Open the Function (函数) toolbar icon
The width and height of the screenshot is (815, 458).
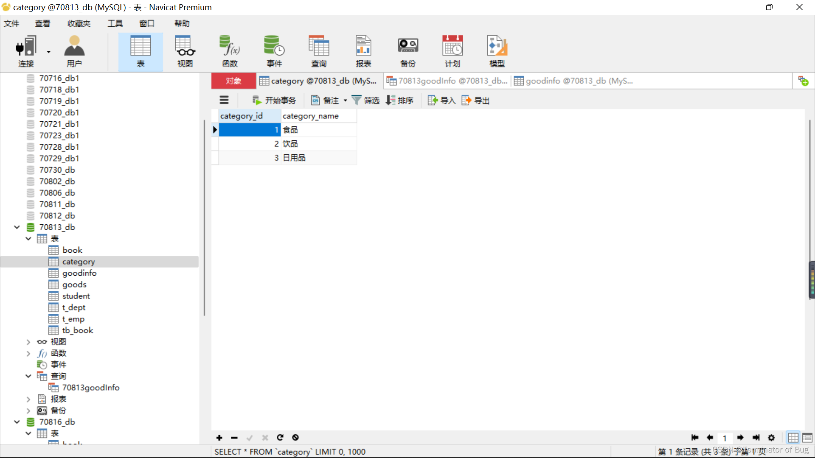point(230,51)
